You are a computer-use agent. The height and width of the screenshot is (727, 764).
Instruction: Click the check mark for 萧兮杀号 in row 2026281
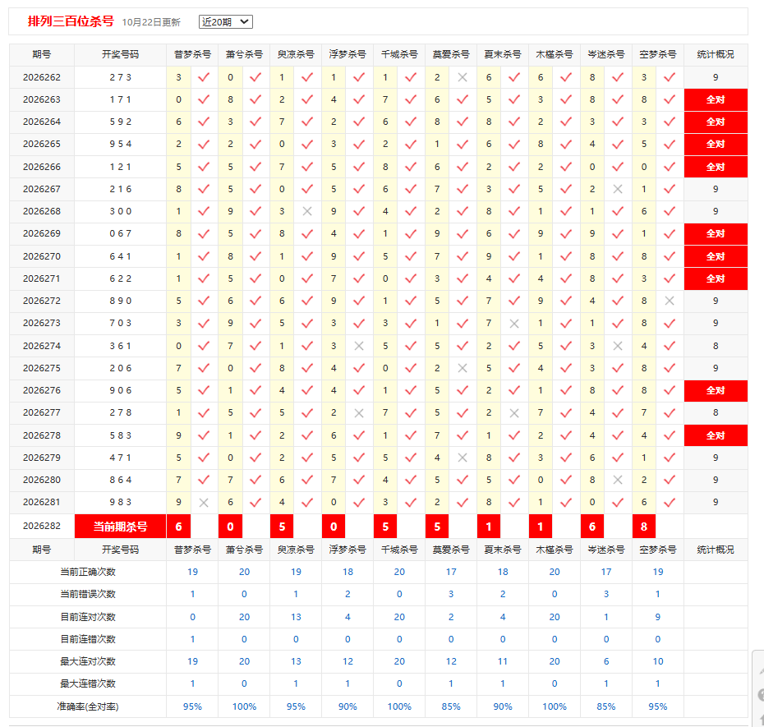(x=255, y=503)
